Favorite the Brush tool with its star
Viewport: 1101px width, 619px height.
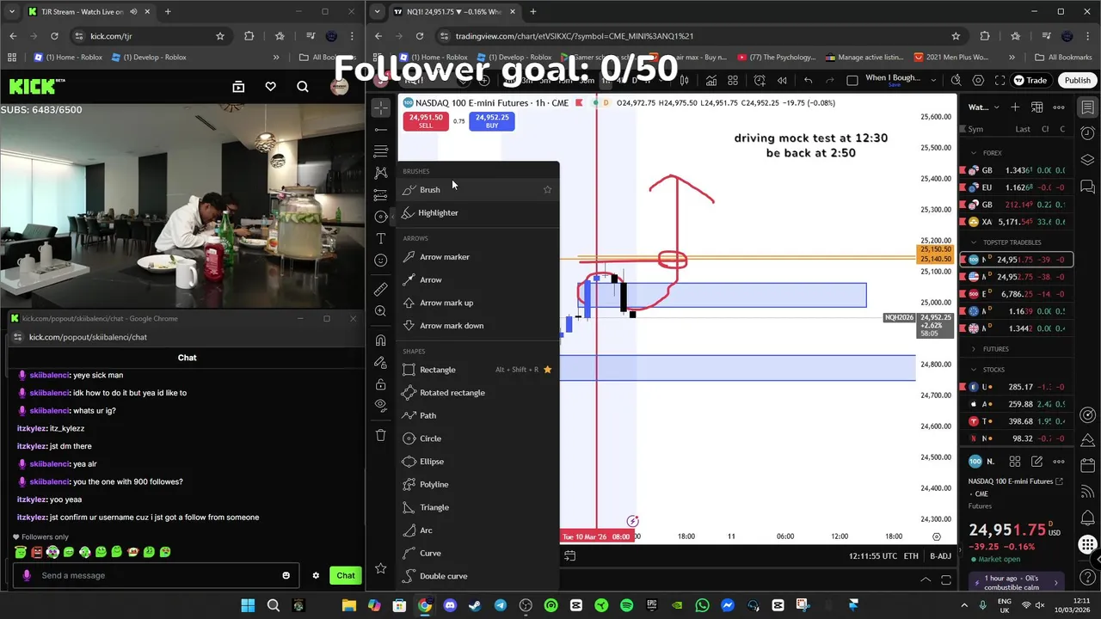pyautogui.click(x=547, y=189)
